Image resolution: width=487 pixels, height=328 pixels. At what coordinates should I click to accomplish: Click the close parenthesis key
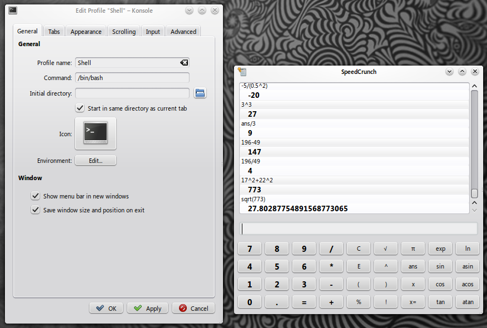(385, 284)
